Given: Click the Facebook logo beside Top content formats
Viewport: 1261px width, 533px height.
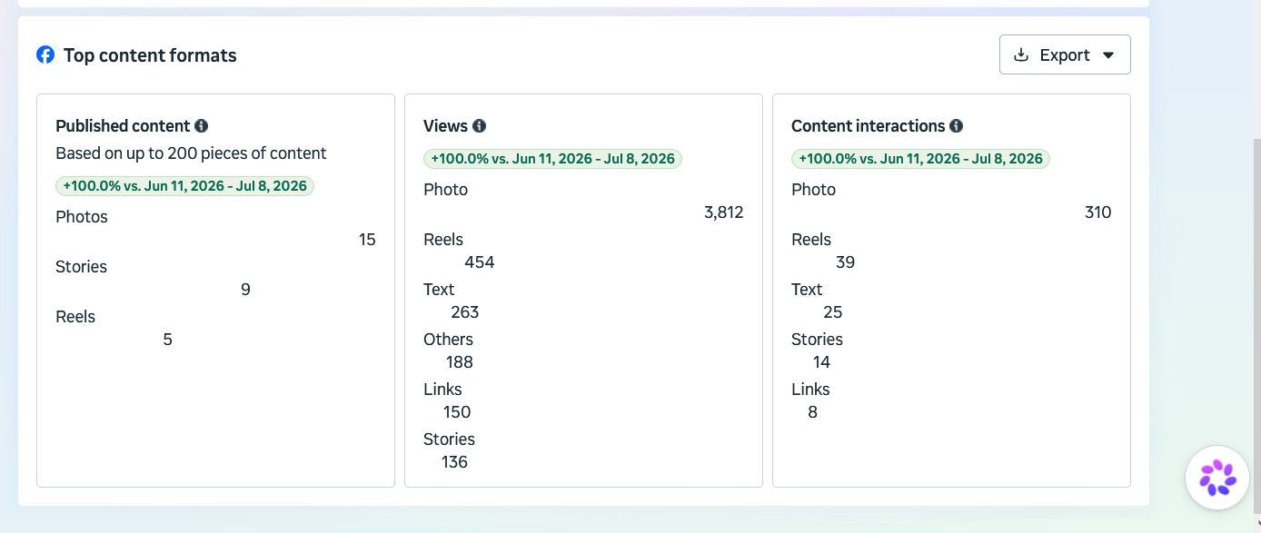Looking at the screenshot, I should (x=45, y=55).
